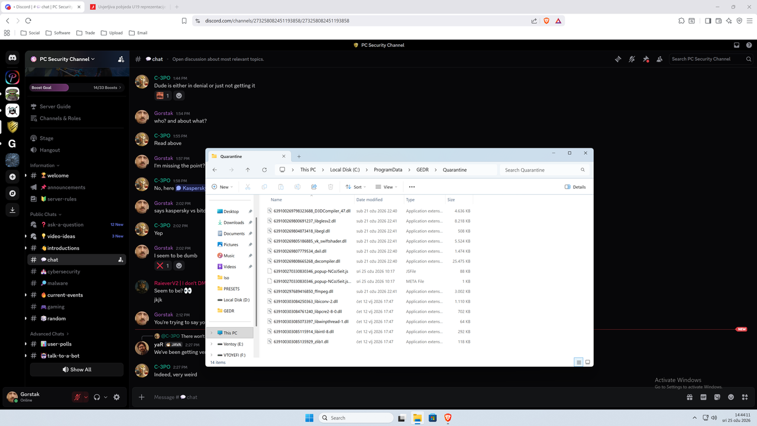Image resolution: width=757 pixels, height=426 pixels.
Task: Click the Show All button
Action: click(76, 369)
